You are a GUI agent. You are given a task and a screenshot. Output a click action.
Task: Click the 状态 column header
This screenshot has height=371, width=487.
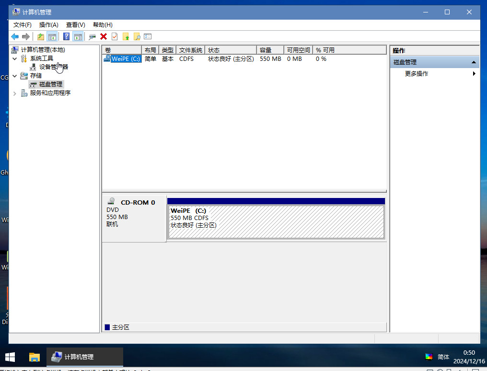231,50
